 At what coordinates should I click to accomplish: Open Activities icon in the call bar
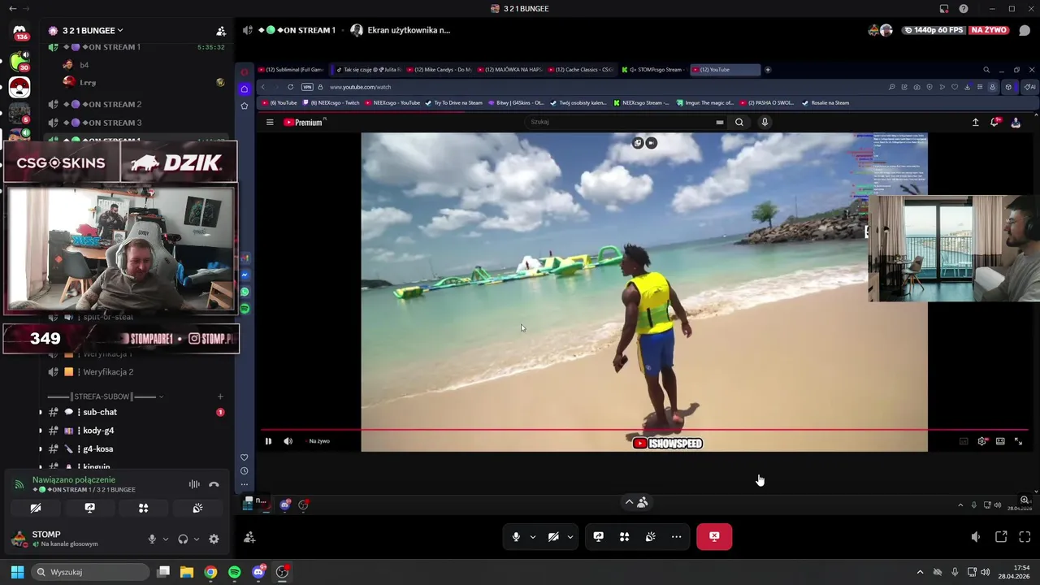[x=625, y=537]
